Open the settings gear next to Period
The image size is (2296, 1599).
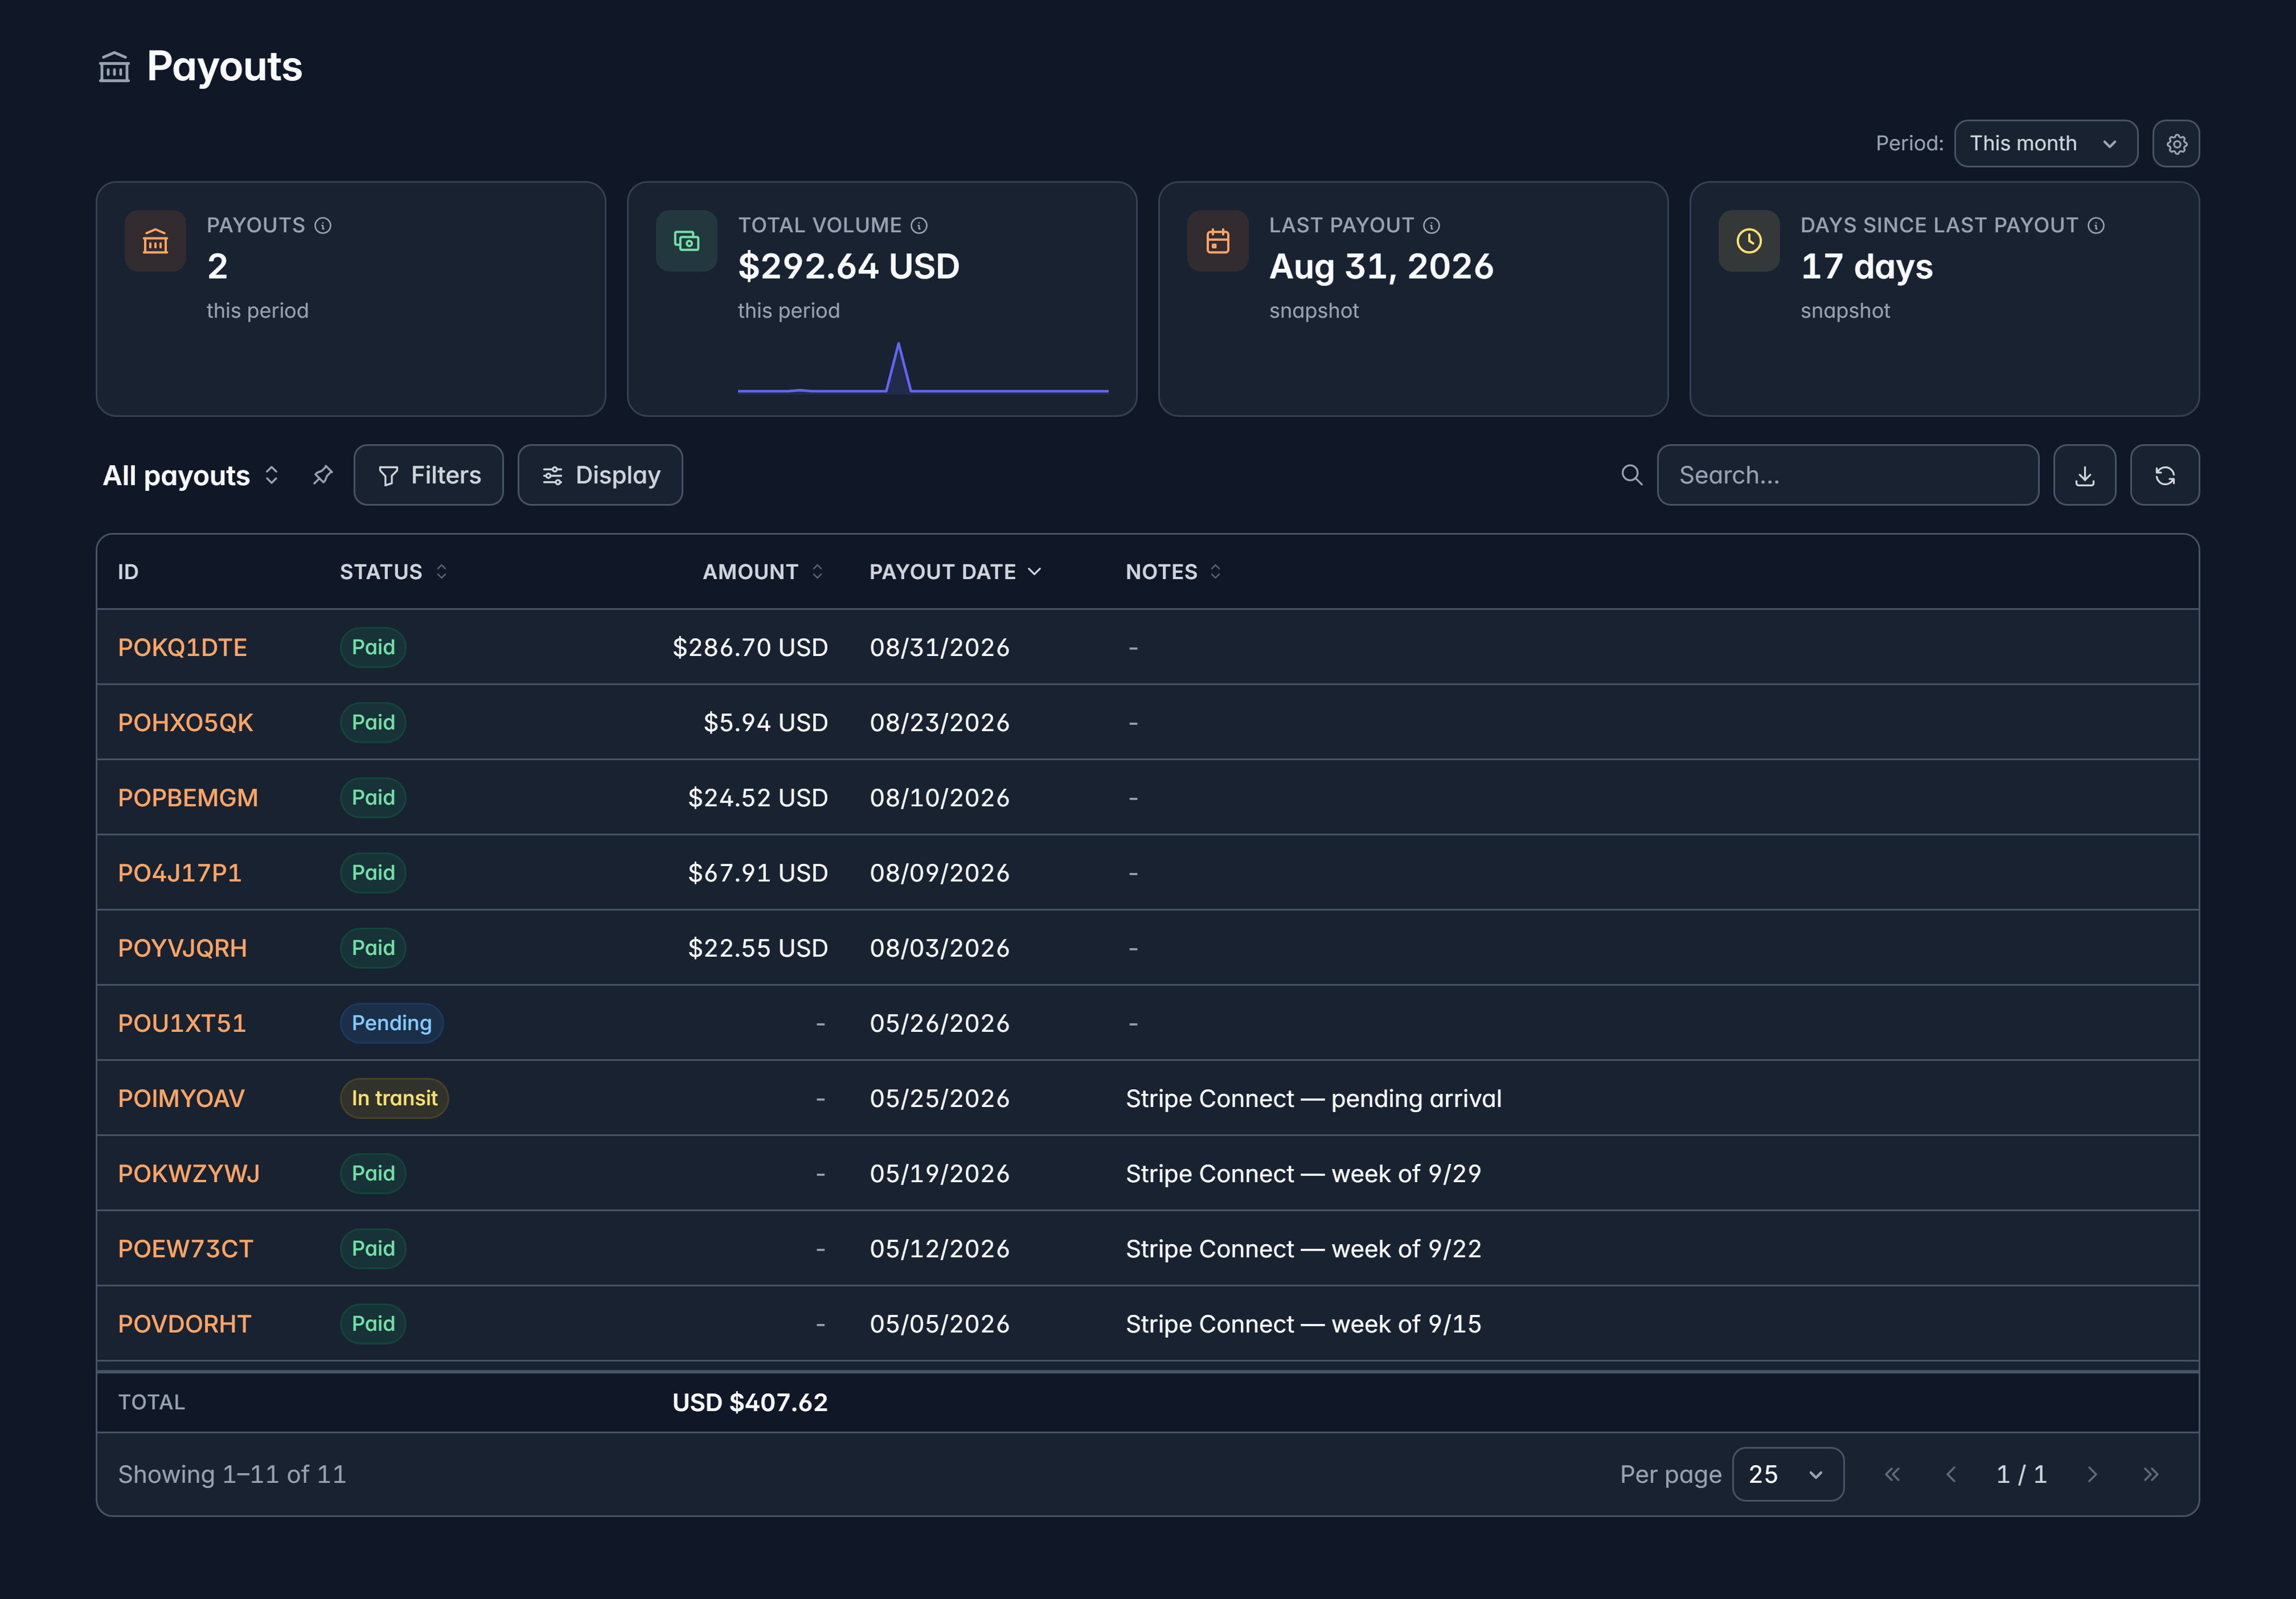coord(2176,144)
